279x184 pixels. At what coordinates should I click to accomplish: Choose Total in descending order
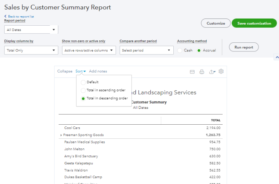click(x=83, y=98)
